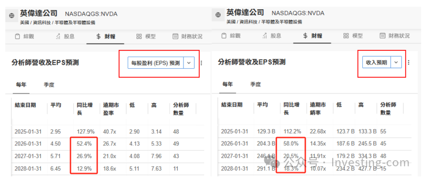Expand the chevron of the 收入預期 dropdown

(x=396, y=62)
